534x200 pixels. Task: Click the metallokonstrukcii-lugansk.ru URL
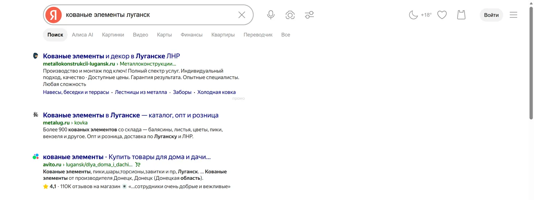coord(79,64)
